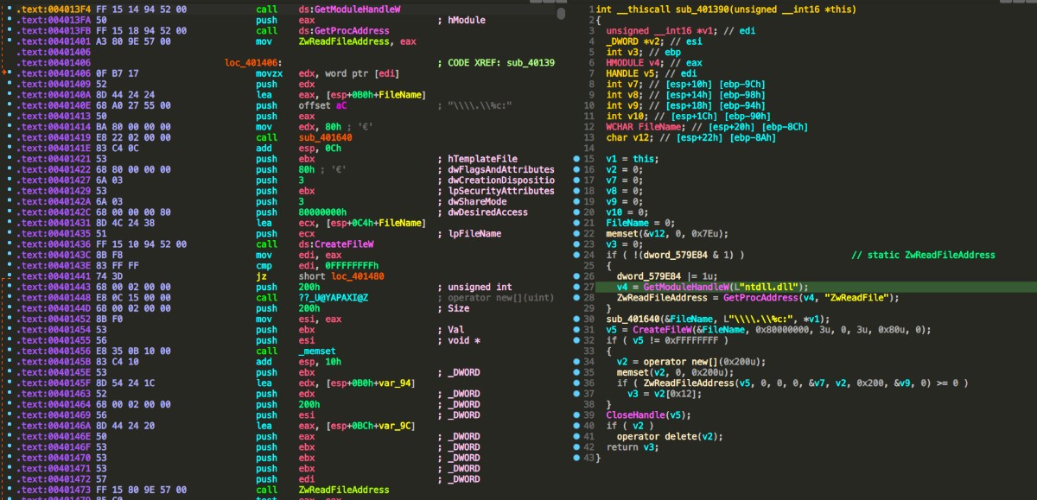Toggle breakpoint dot on pseudocode line 42
Screen dimensions: 1037x500
[x=576, y=446]
